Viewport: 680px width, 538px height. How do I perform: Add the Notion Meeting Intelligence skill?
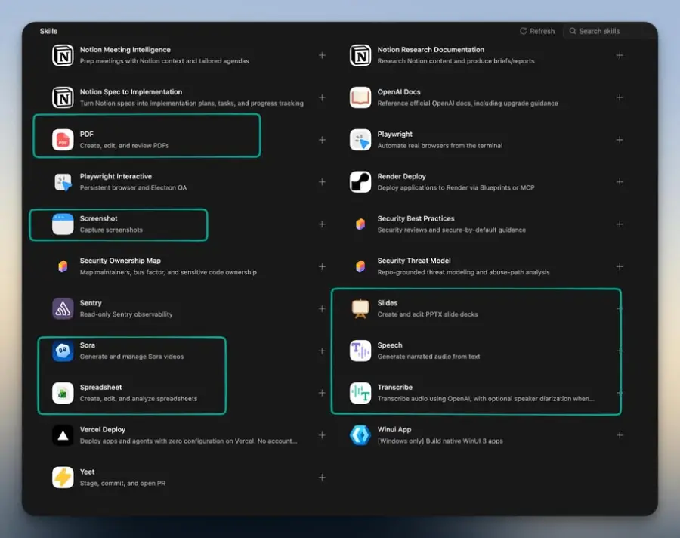click(x=322, y=55)
